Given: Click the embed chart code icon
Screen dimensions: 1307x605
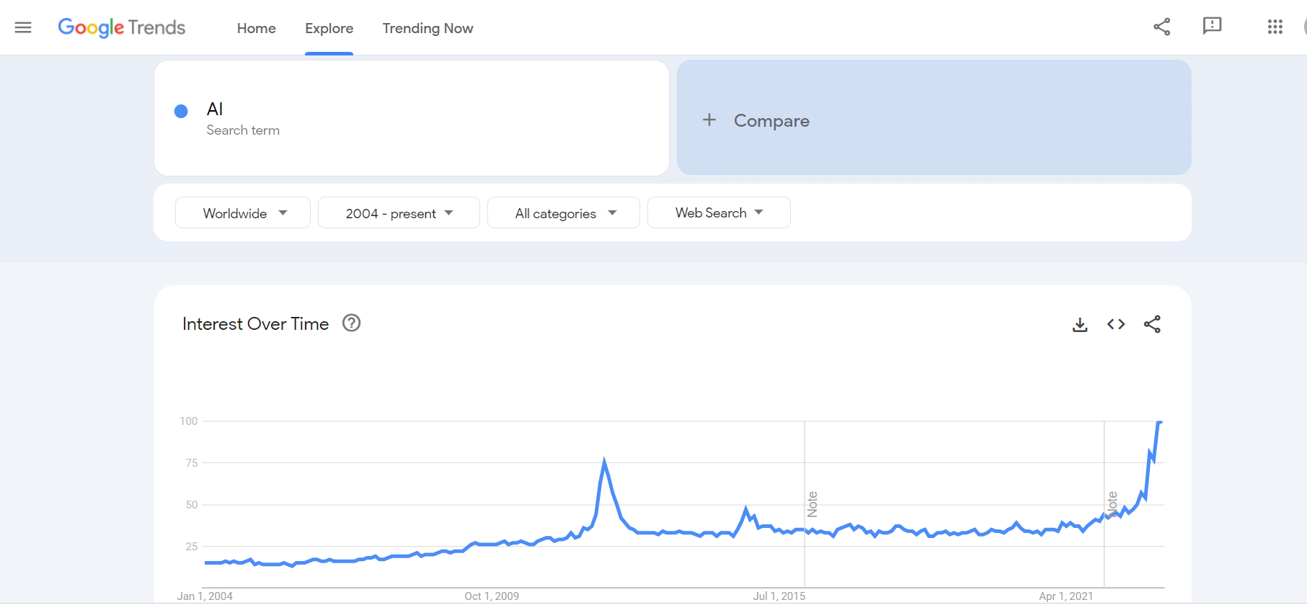Looking at the screenshot, I should pos(1115,324).
